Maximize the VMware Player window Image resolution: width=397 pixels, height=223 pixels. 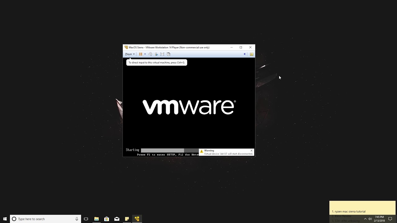tap(241, 47)
